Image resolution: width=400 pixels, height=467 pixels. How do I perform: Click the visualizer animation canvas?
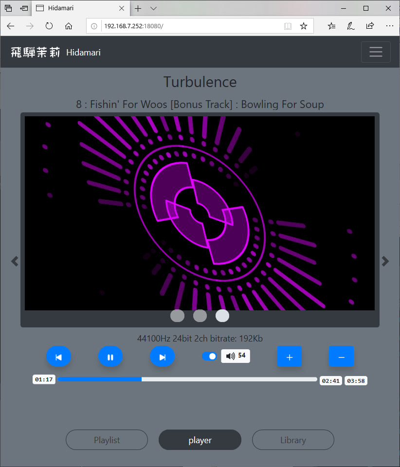pyautogui.click(x=200, y=213)
